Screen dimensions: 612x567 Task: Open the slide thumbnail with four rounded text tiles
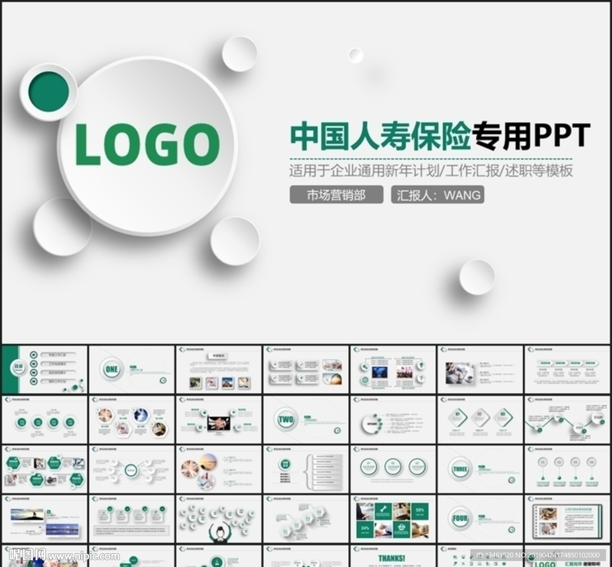coord(306,369)
